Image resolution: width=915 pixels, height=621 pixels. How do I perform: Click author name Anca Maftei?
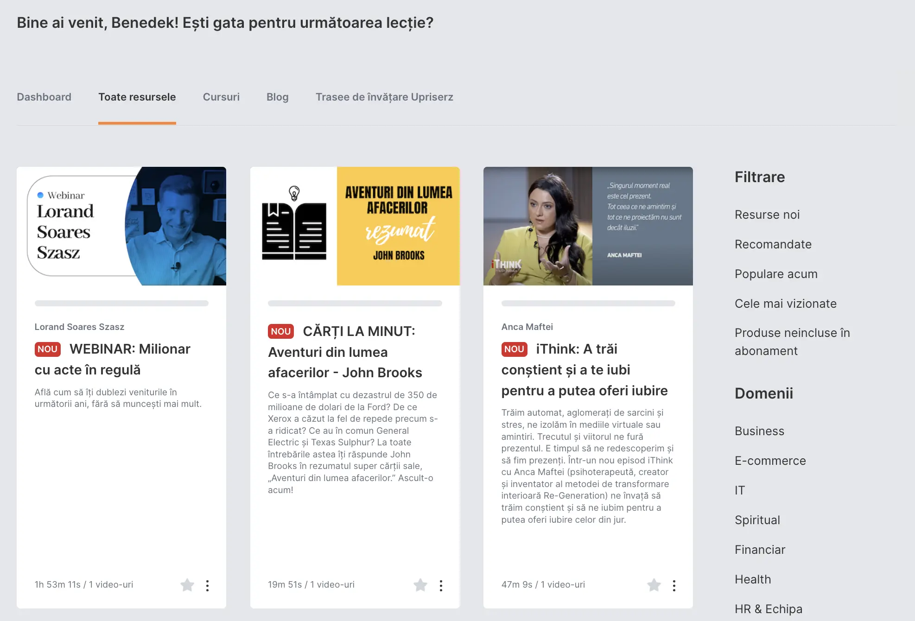(527, 327)
